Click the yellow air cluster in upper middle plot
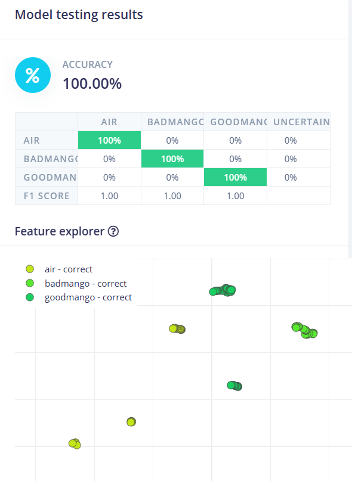 (177, 329)
